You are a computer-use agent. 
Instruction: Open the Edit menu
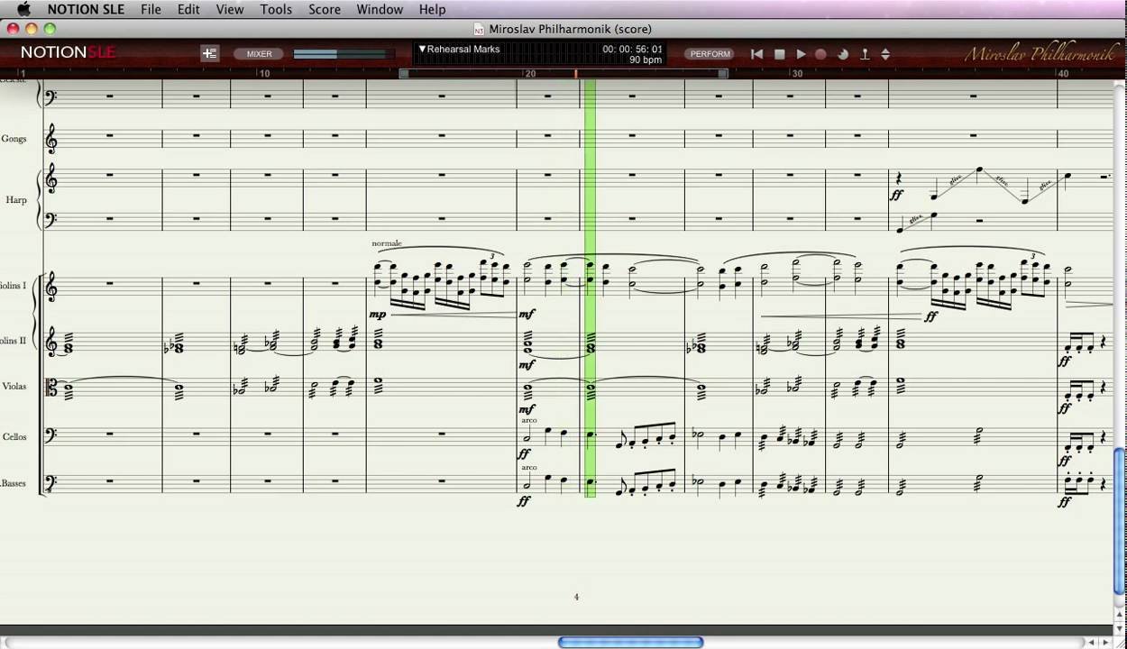[x=188, y=9]
